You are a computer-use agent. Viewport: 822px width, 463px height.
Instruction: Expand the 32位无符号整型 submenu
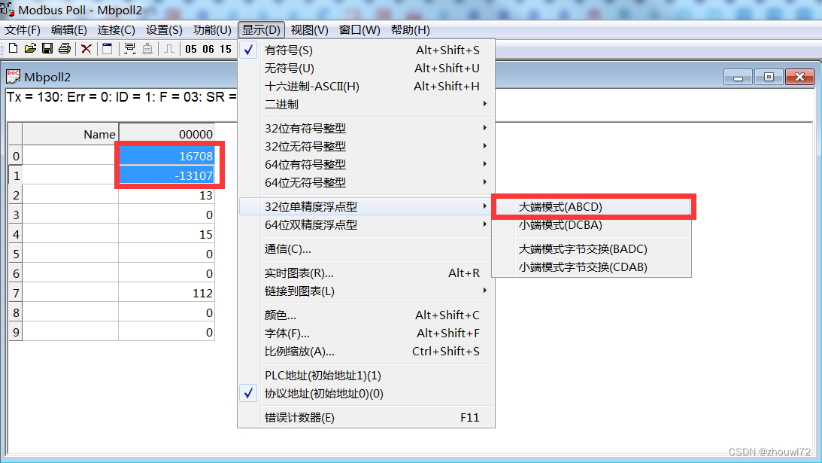pyautogui.click(x=366, y=146)
